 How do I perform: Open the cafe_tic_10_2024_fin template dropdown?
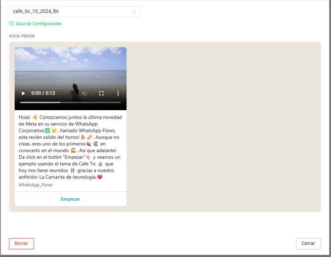(75, 11)
